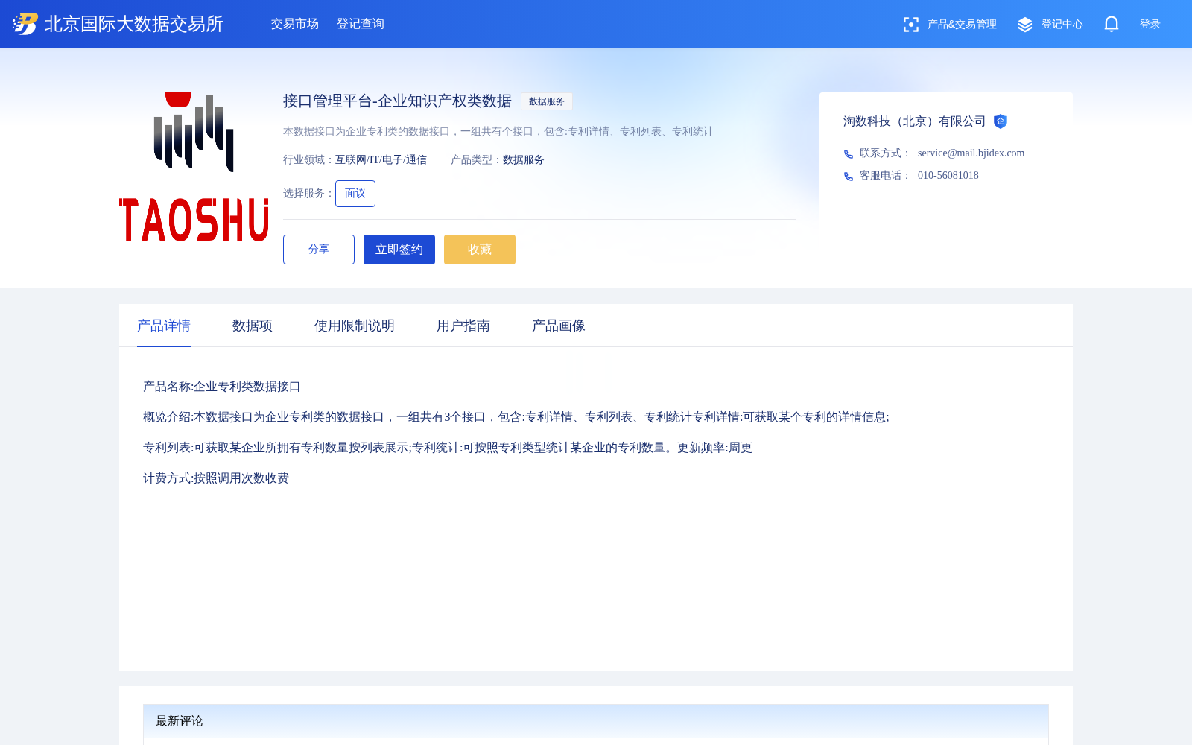Open the 产品&交易管理 scan icon
Screen dimensions: 1192x745
tap(910, 25)
